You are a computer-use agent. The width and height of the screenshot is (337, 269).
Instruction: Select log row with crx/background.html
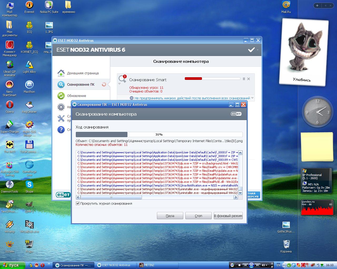coord(157,163)
